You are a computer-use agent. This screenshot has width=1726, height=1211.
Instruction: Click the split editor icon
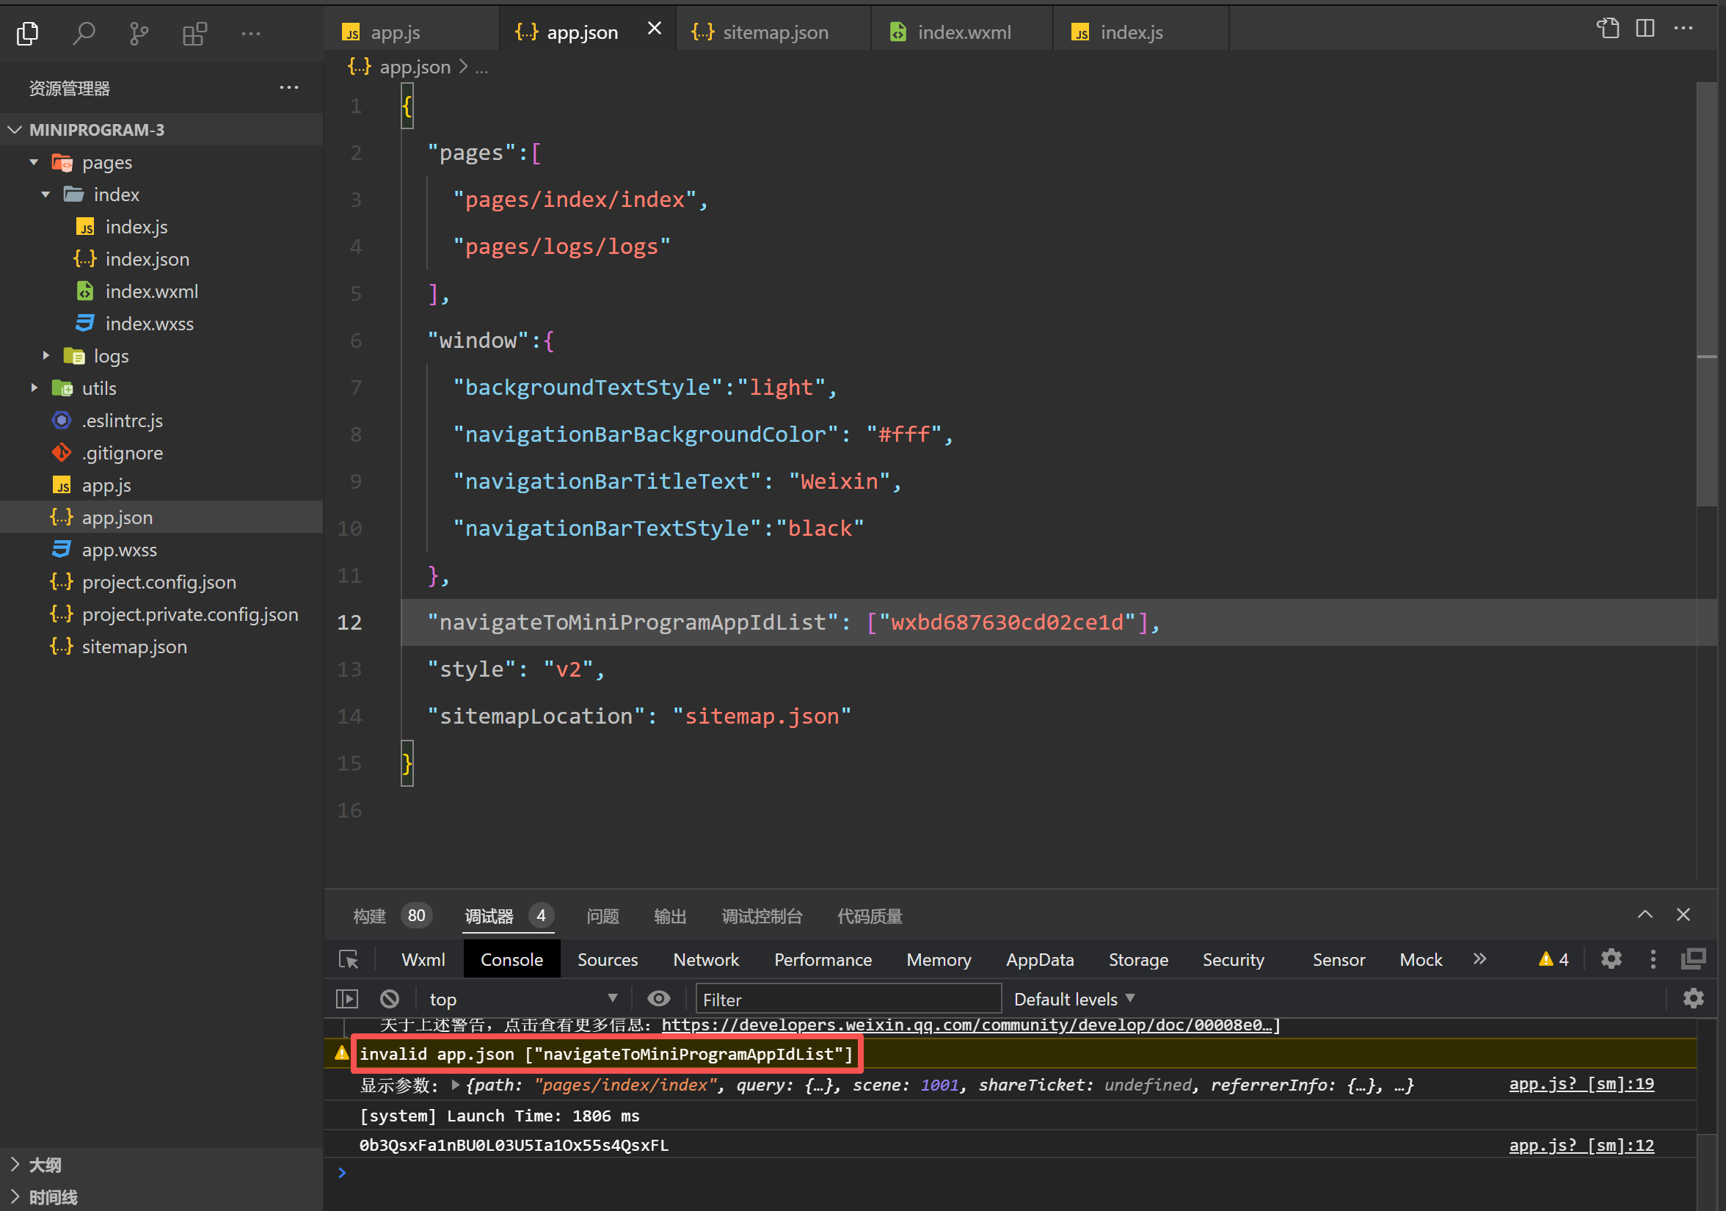tap(1645, 29)
